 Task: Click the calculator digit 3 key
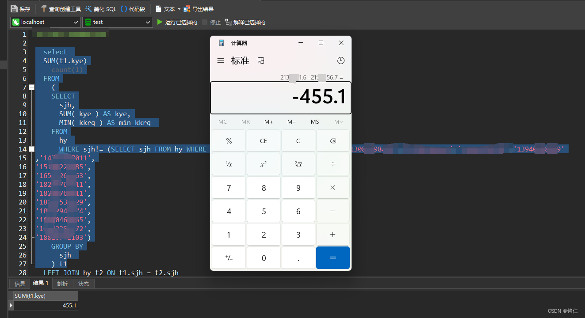coord(298,235)
